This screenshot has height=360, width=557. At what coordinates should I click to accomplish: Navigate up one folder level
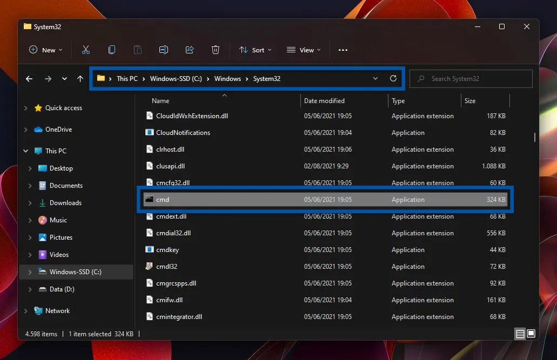click(x=80, y=78)
